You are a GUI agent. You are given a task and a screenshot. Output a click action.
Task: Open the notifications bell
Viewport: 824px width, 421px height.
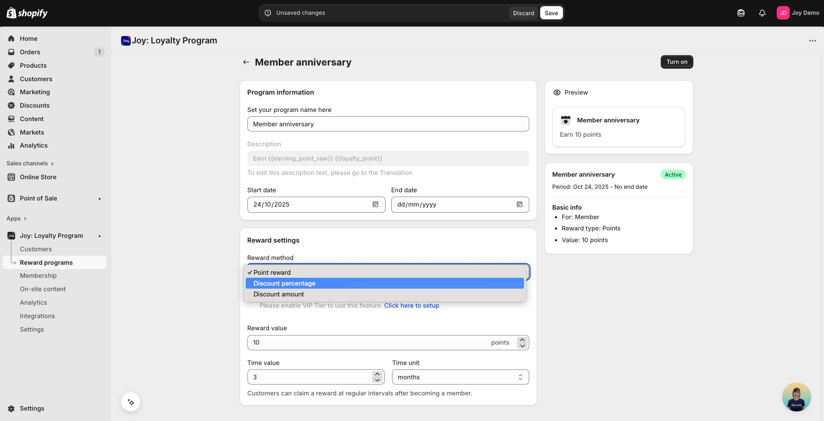[x=762, y=13]
